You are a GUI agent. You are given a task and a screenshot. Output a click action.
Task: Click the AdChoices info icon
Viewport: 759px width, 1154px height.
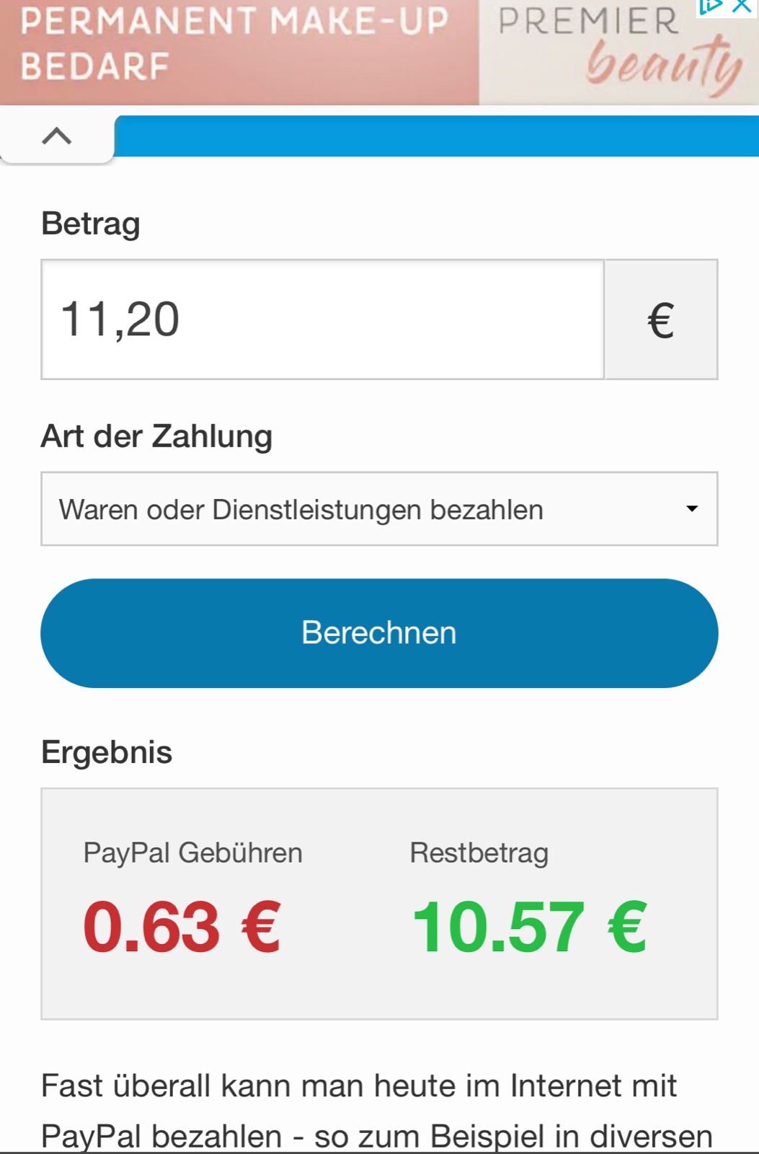pyautogui.click(x=710, y=6)
